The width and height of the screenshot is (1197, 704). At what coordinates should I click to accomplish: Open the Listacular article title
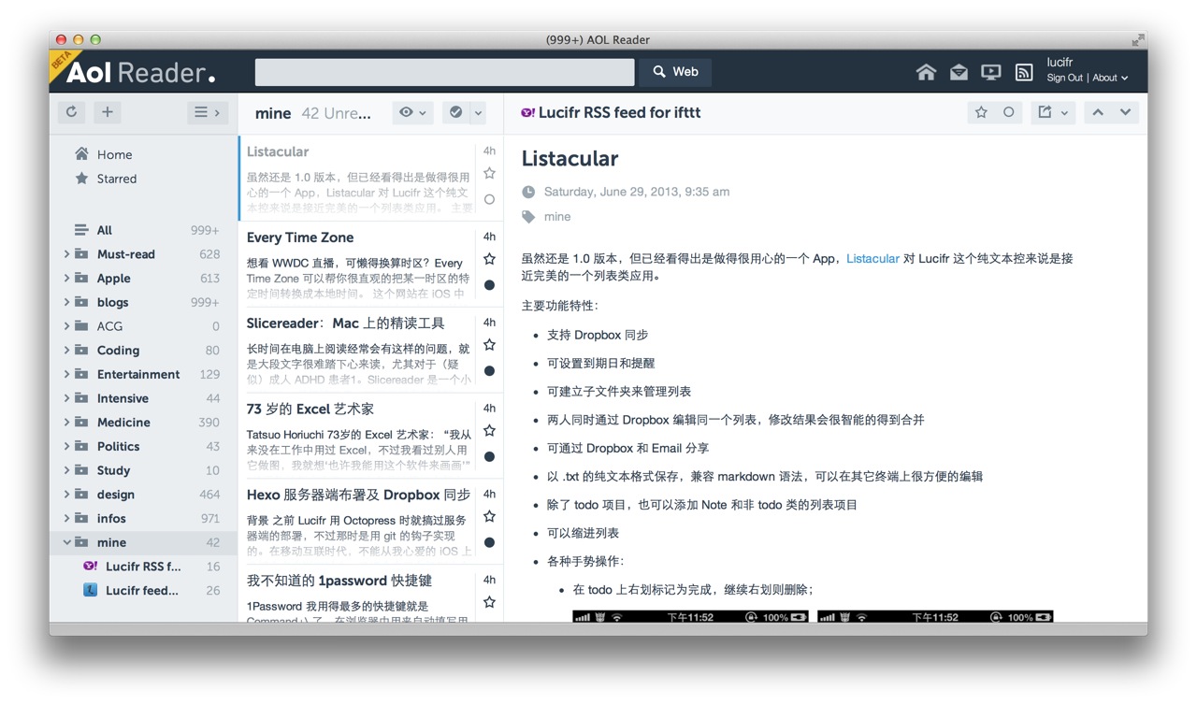point(570,159)
